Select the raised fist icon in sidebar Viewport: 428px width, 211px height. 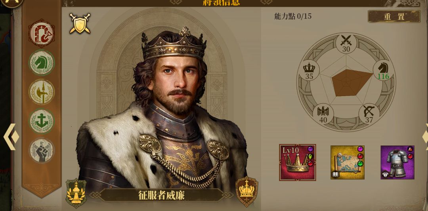coord(42,150)
